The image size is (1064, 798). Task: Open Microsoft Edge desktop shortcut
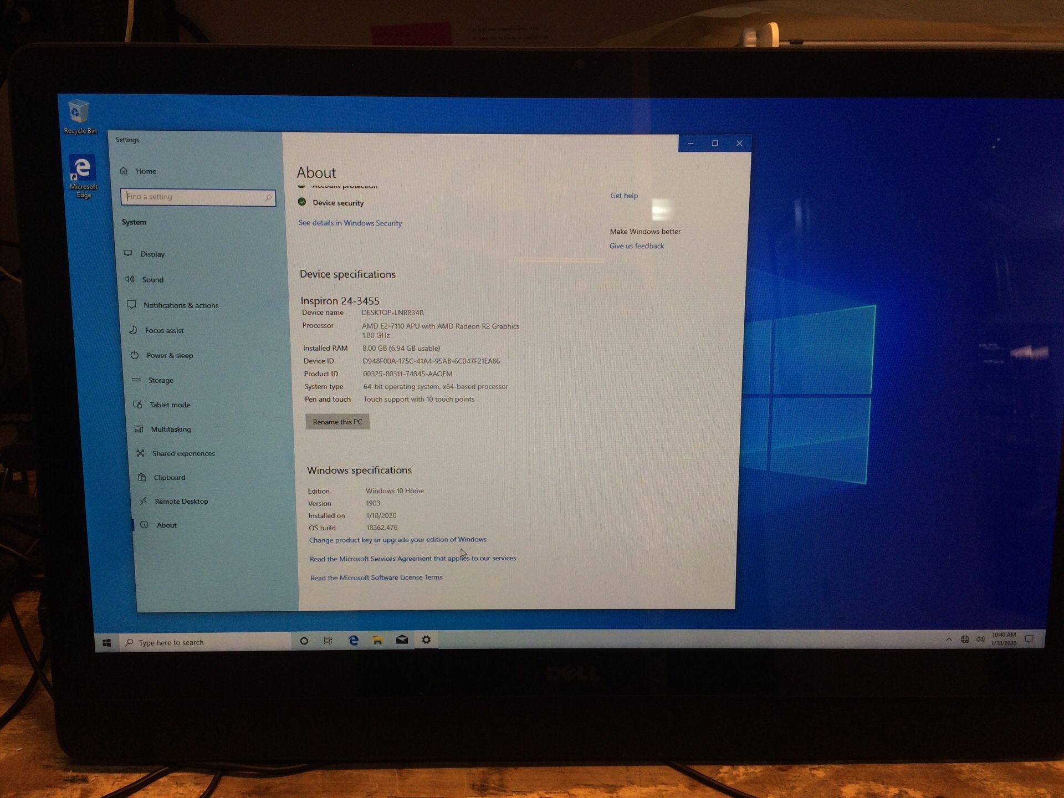pyautogui.click(x=83, y=176)
